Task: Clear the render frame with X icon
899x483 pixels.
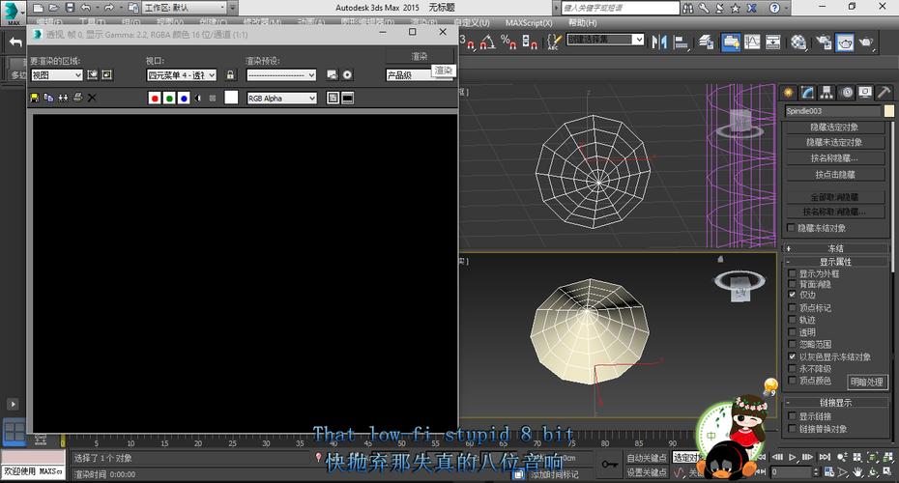Action: (92, 98)
